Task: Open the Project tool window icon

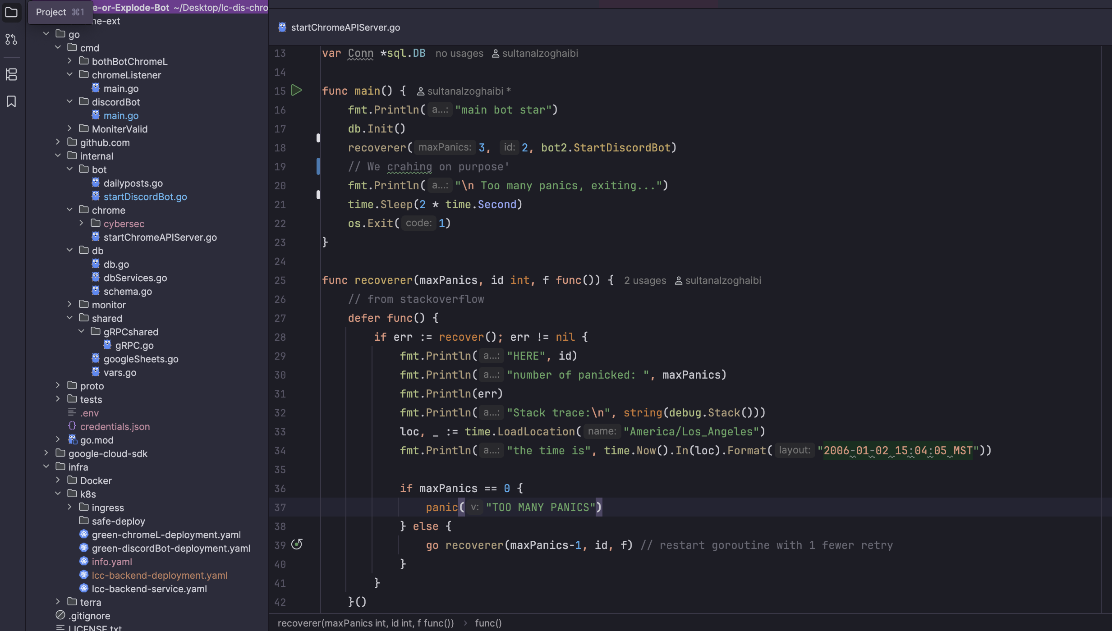Action: 11,12
